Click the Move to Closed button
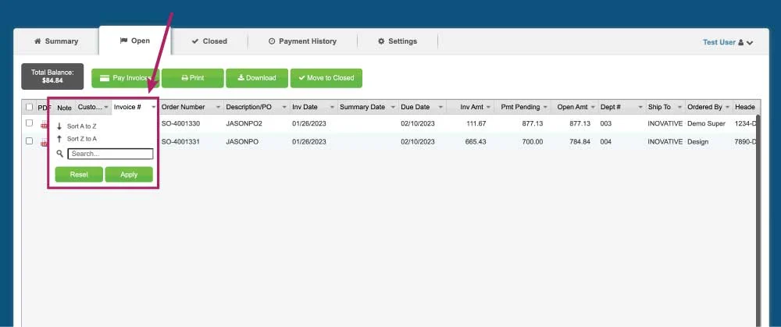The height and width of the screenshot is (327, 781). coord(326,78)
